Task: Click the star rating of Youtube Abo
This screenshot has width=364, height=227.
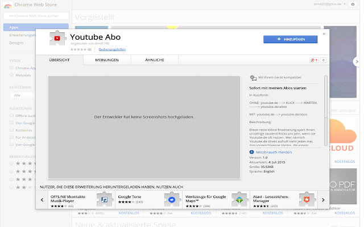Action: pyautogui.click(x=78, y=49)
